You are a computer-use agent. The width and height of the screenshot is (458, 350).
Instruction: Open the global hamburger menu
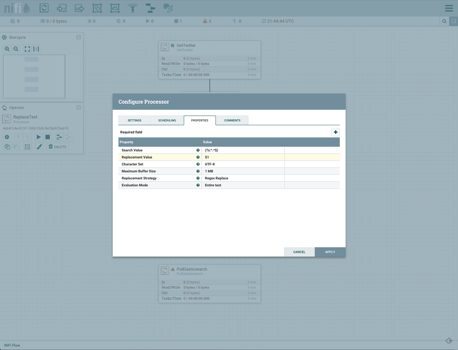click(x=449, y=8)
